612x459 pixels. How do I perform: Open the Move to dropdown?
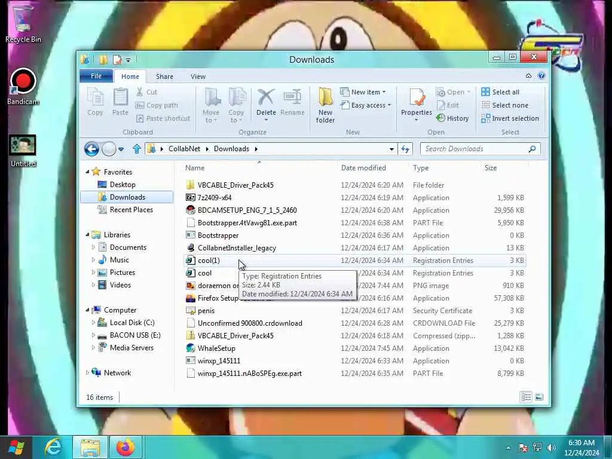pyautogui.click(x=211, y=105)
